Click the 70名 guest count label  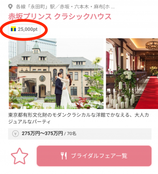point(71,134)
